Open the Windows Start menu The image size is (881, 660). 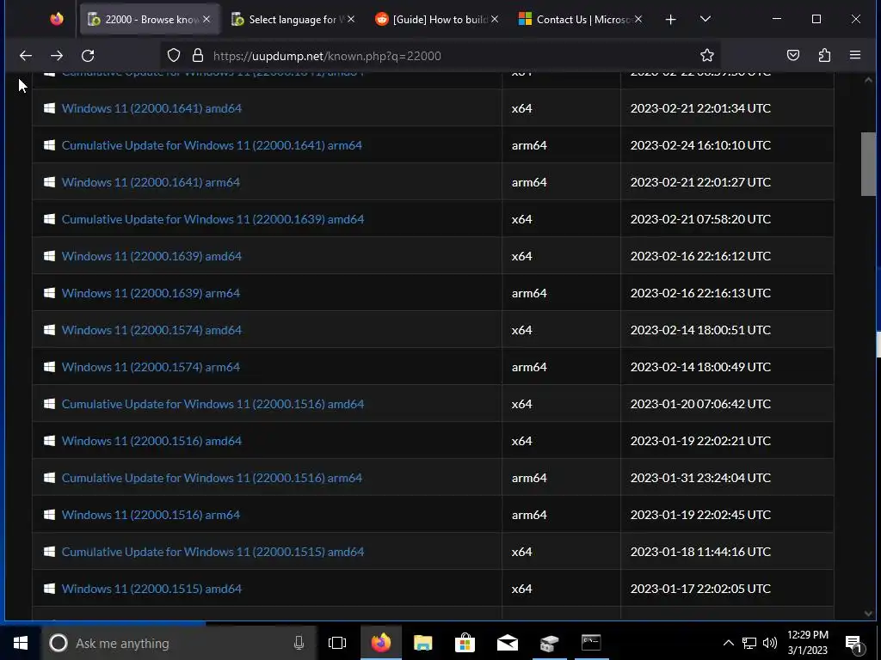pyautogui.click(x=21, y=643)
